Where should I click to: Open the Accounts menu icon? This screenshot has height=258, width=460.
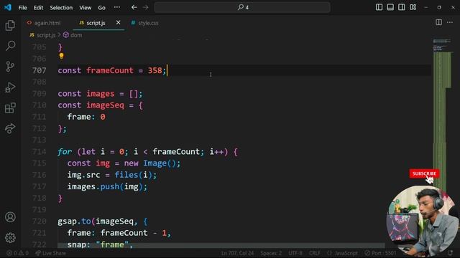point(10,217)
